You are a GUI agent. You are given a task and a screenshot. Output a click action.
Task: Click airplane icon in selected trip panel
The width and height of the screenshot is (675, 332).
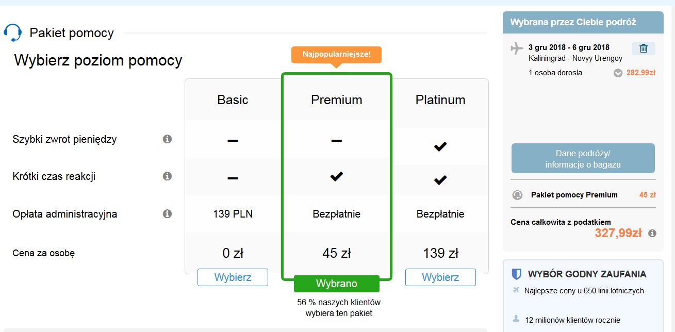click(517, 48)
